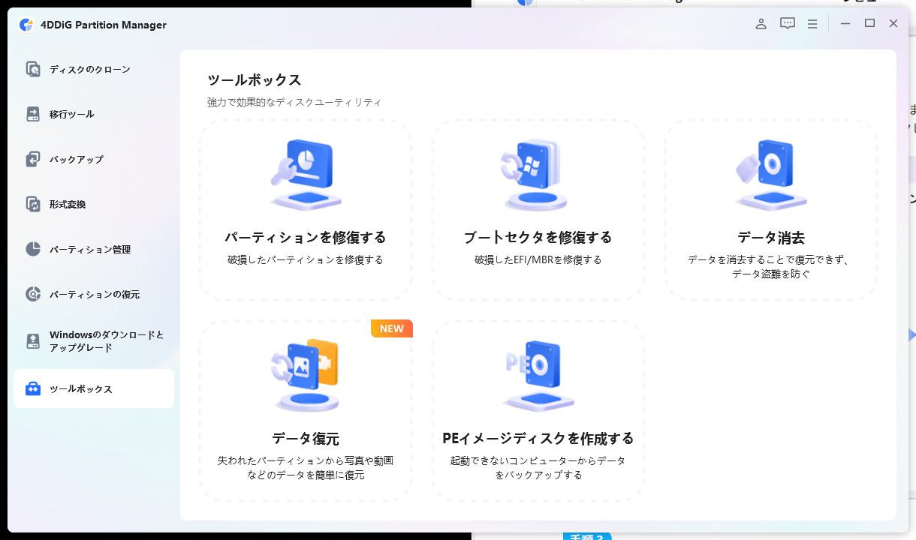The height and width of the screenshot is (540, 916).
Task: Open the hamburger menu icon
Action: (x=812, y=24)
